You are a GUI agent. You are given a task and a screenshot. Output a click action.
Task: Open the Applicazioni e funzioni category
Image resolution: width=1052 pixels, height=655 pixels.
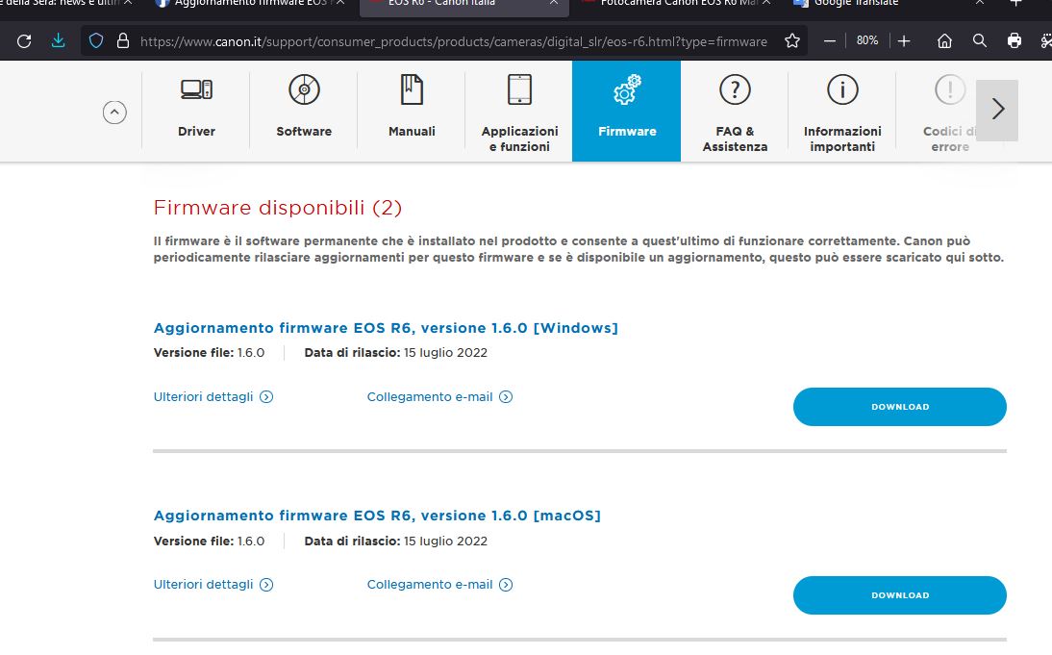(x=519, y=111)
